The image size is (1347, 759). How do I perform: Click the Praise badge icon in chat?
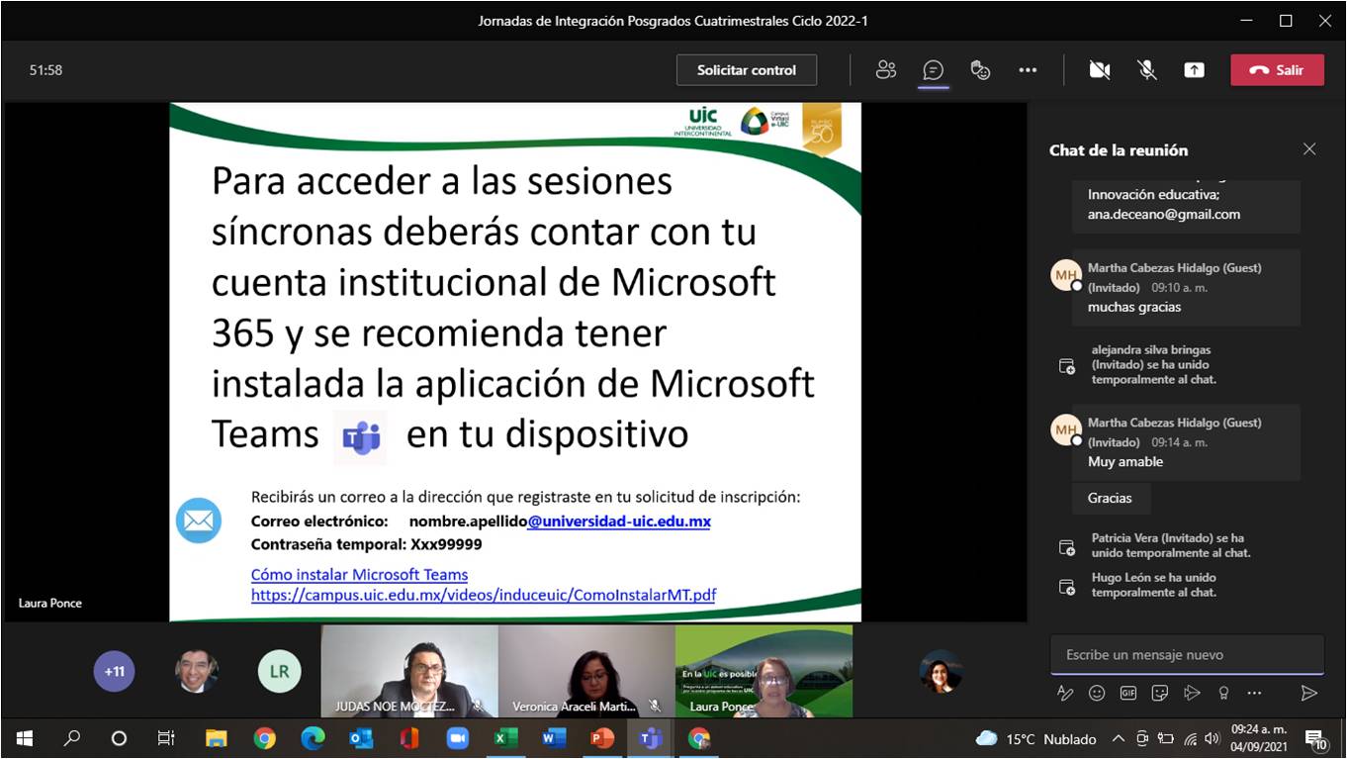pyautogui.click(x=1223, y=694)
